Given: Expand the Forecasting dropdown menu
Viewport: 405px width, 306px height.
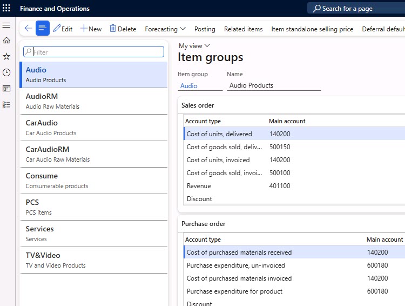Looking at the screenshot, I should pos(165,29).
